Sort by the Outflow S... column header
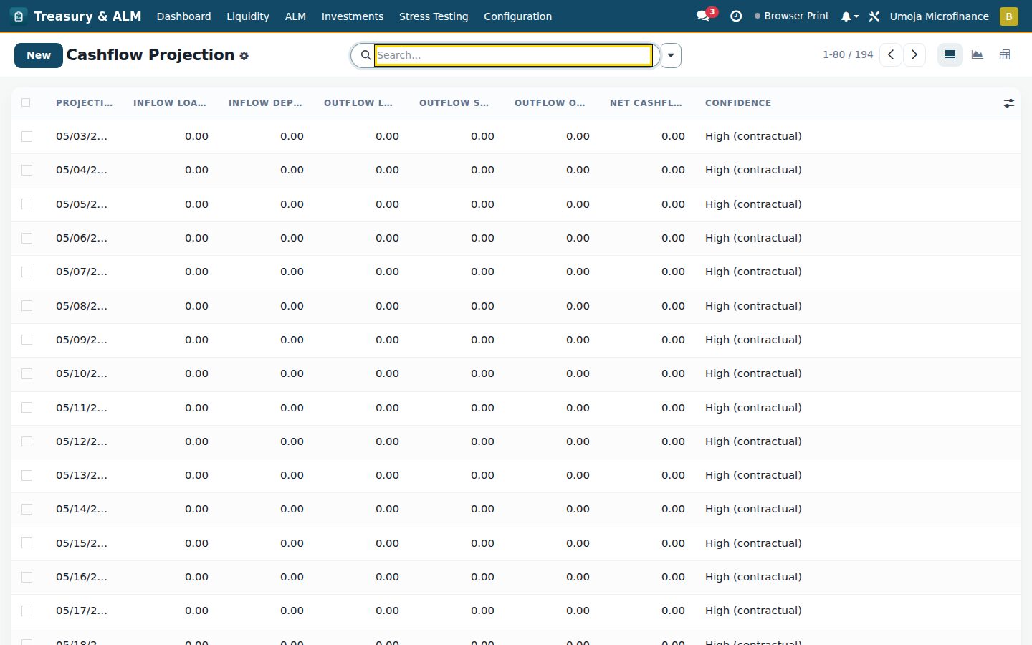Viewport: 1032px width, 645px height. tap(454, 103)
